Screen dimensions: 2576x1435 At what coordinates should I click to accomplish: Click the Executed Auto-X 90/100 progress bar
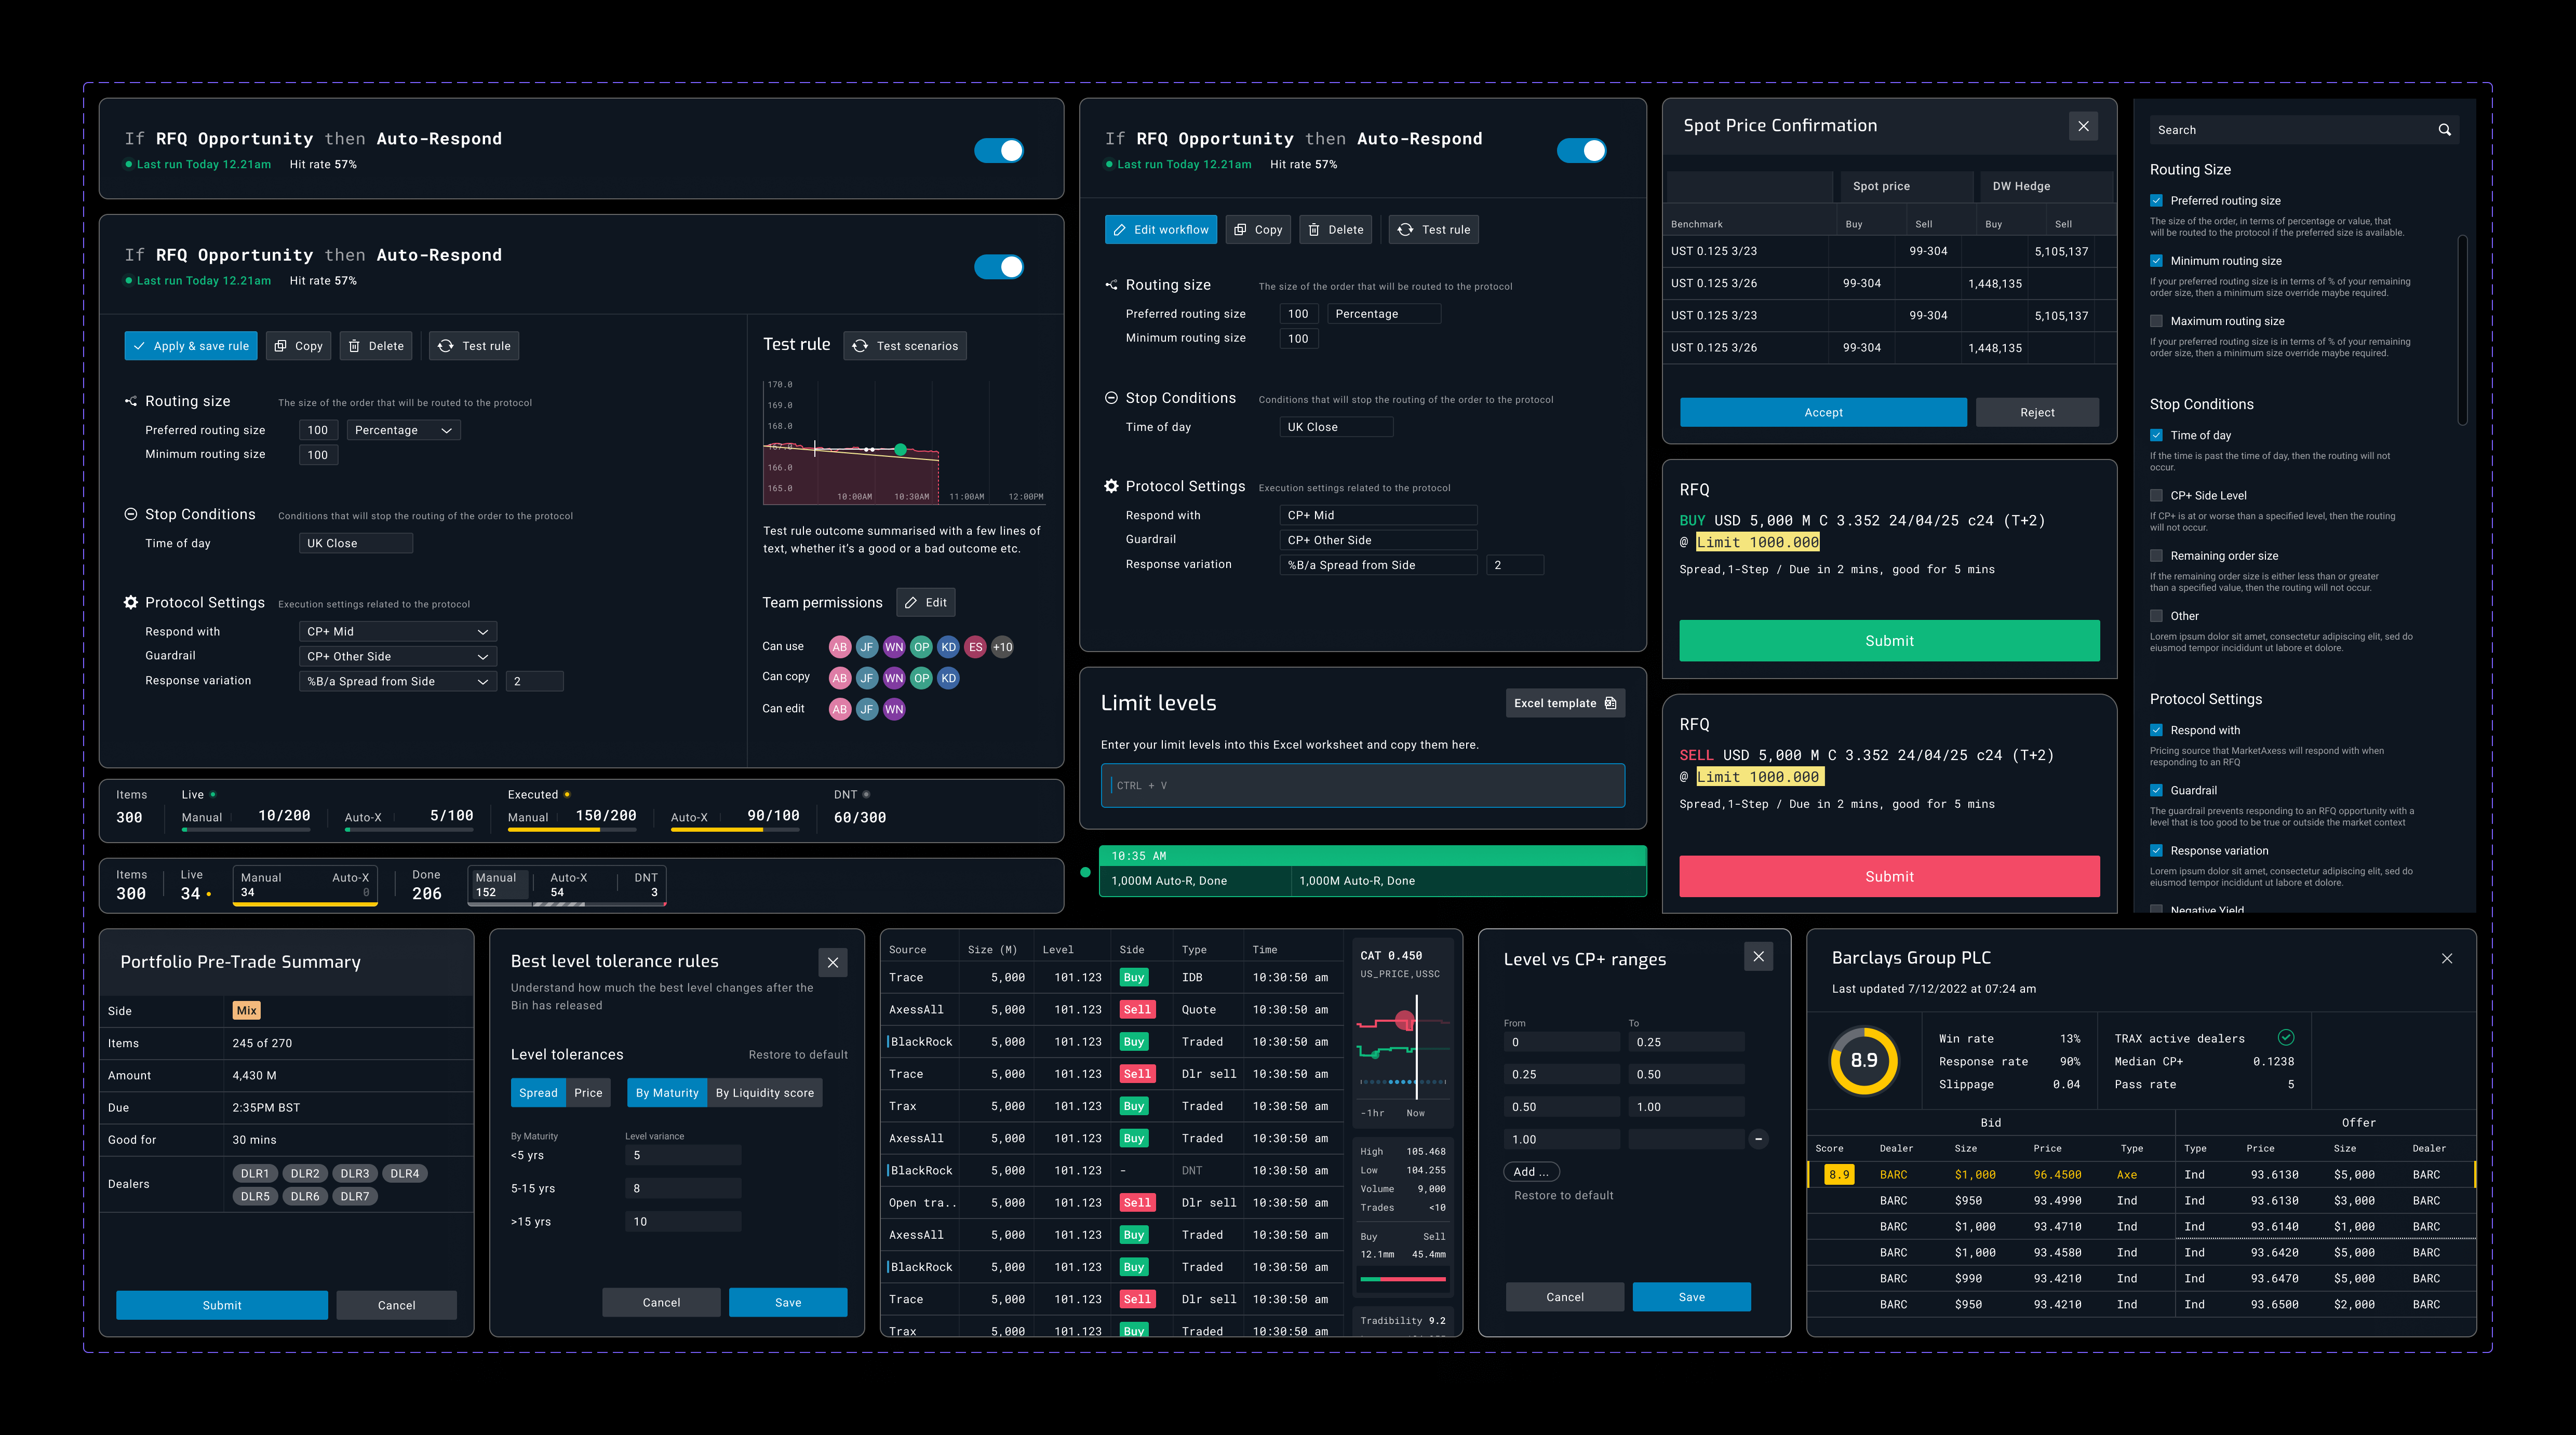tap(735, 830)
